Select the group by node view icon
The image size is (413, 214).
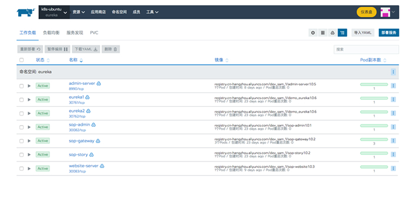(x=323, y=32)
